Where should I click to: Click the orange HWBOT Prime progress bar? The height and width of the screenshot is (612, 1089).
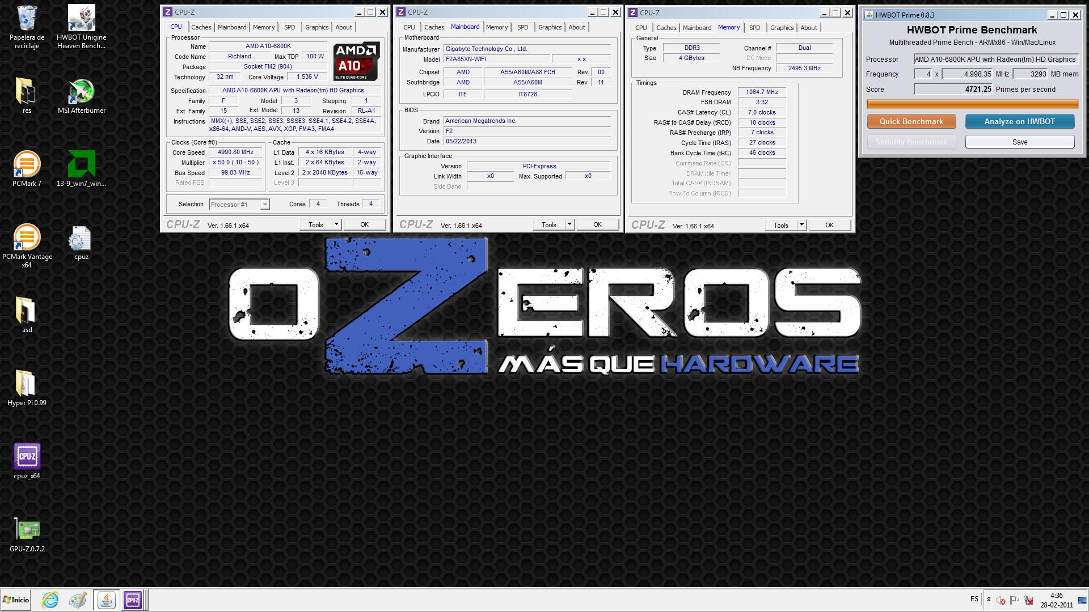pyautogui.click(x=972, y=104)
